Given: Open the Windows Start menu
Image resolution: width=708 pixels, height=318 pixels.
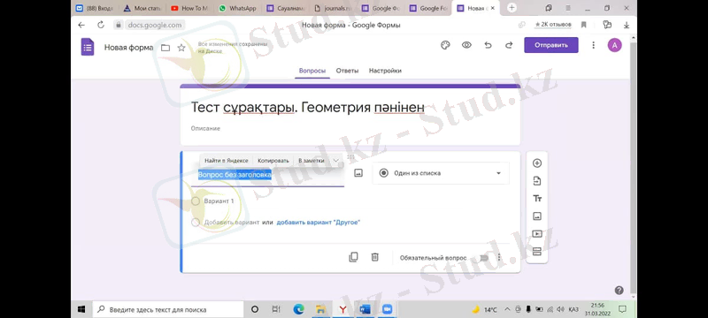Looking at the screenshot, I should click(81, 309).
